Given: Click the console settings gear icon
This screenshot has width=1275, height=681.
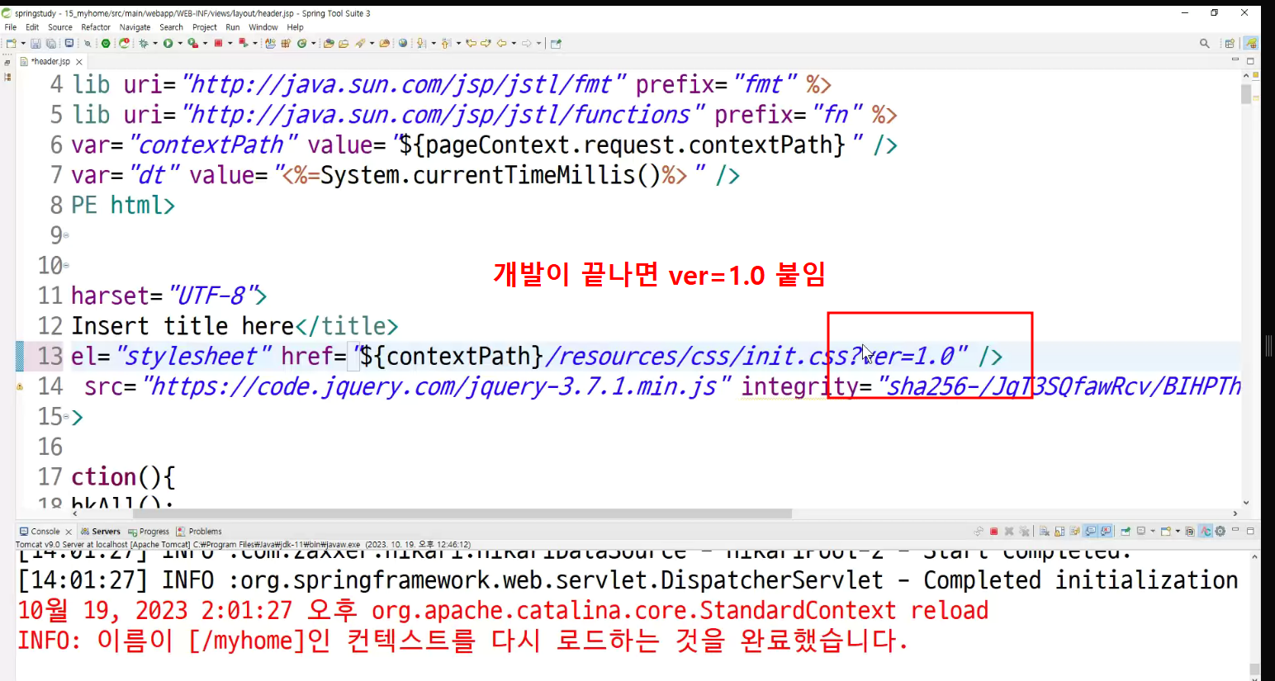Looking at the screenshot, I should tap(1220, 532).
